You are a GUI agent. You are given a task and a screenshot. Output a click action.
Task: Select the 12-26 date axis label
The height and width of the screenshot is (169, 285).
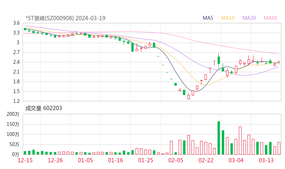coord(55,160)
